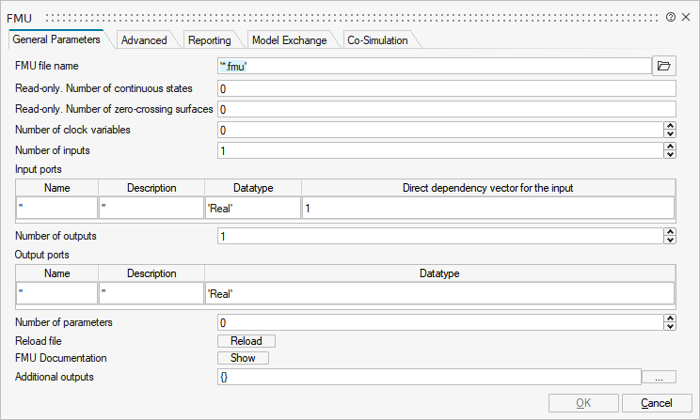Show the FMU Documentation
The width and height of the screenshot is (700, 420).
point(243,358)
